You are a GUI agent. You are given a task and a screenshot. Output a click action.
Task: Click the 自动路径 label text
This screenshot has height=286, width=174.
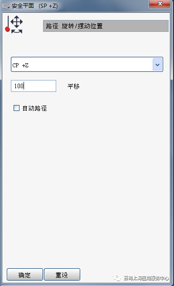click(x=34, y=108)
